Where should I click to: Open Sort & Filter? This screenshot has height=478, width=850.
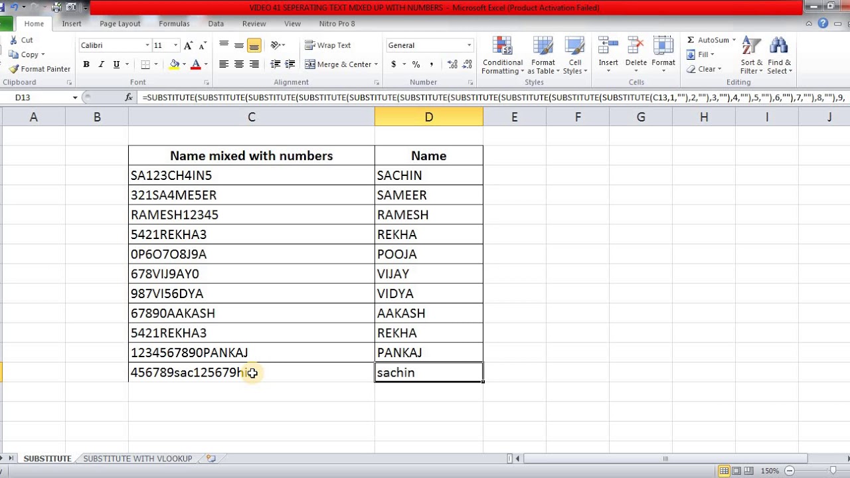pos(751,56)
